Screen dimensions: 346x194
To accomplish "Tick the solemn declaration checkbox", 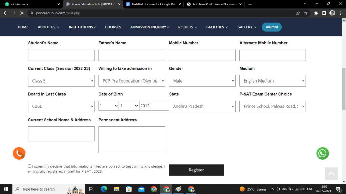I will pos(30,166).
